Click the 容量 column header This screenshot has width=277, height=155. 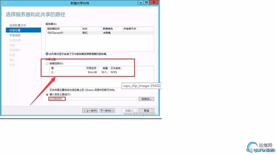point(103,68)
